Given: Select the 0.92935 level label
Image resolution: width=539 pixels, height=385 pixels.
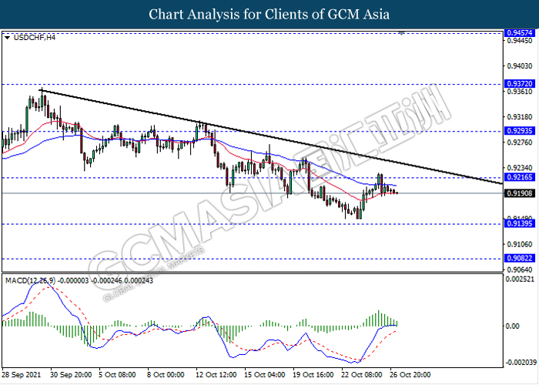Looking at the screenshot, I should 520,131.
